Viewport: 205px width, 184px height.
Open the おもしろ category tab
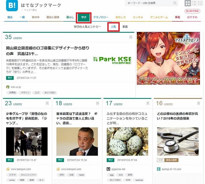120,17
